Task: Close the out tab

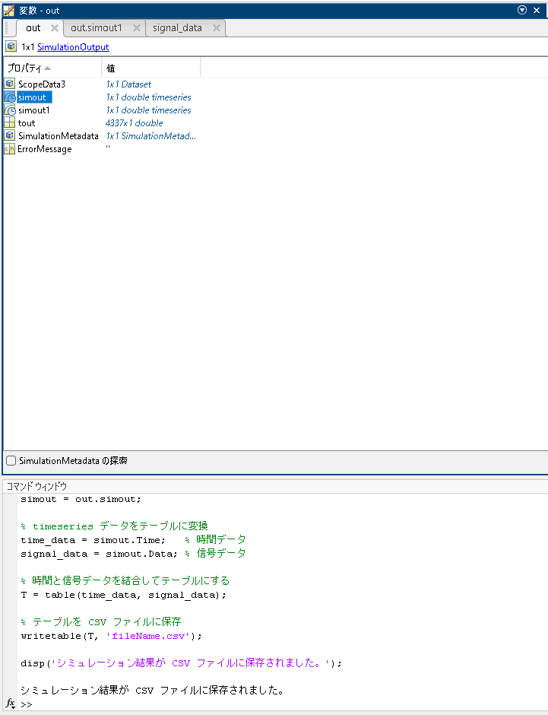Action: pyautogui.click(x=55, y=28)
